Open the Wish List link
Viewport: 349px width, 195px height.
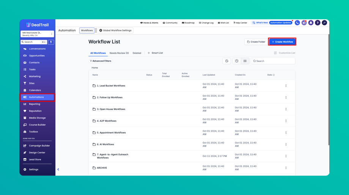223,23
